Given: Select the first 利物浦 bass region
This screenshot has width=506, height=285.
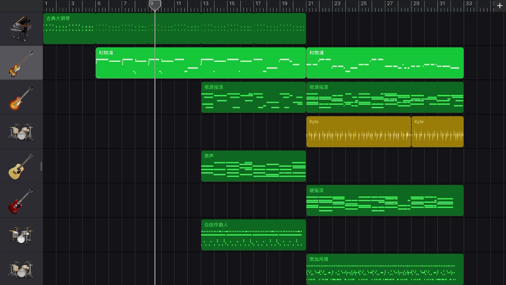Looking at the screenshot, I should point(201,63).
